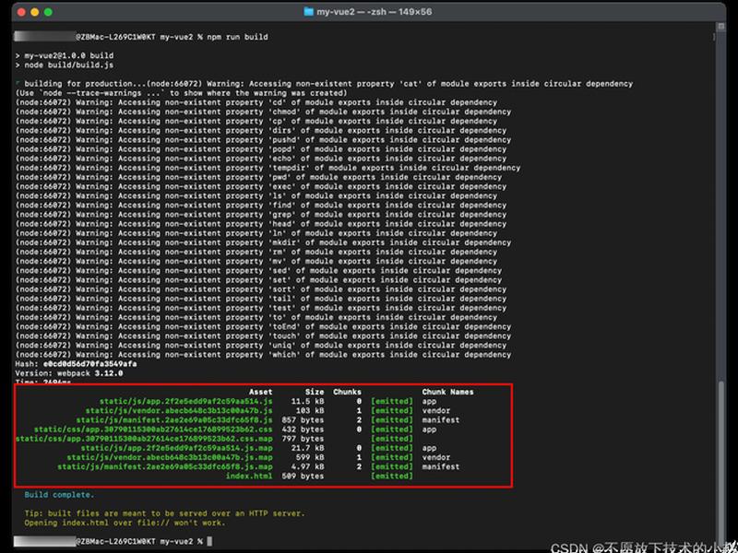
Task: Click the 'npm run build' command text
Action: click(x=237, y=37)
